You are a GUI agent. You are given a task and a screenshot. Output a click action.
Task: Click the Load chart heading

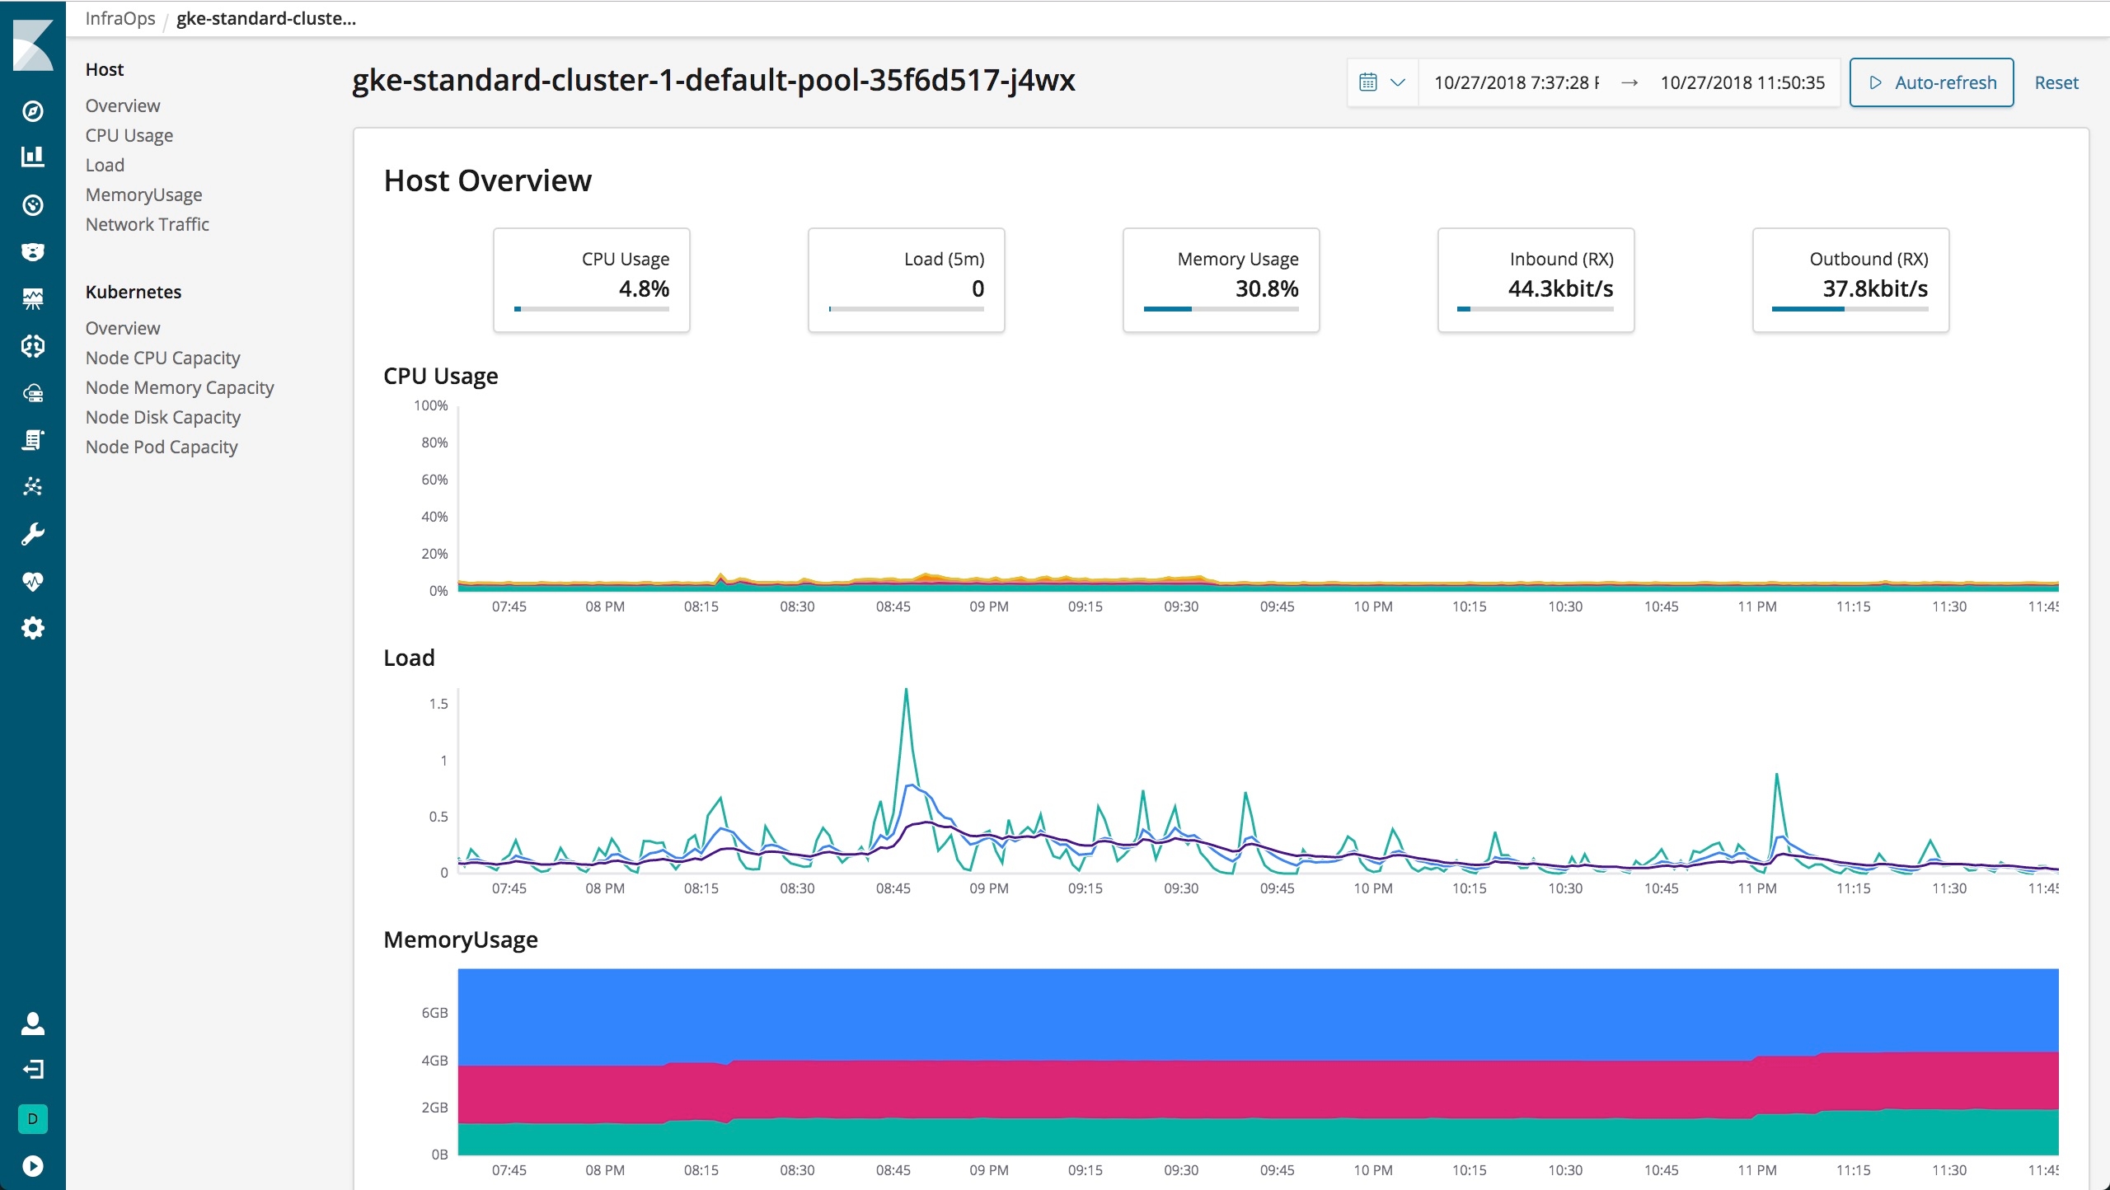click(409, 658)
